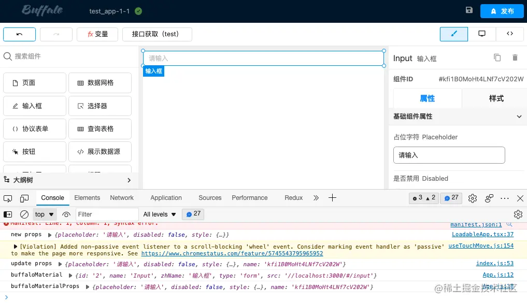Add the 查询表格 component
The image size is (527, 303).
pos(100,129)
